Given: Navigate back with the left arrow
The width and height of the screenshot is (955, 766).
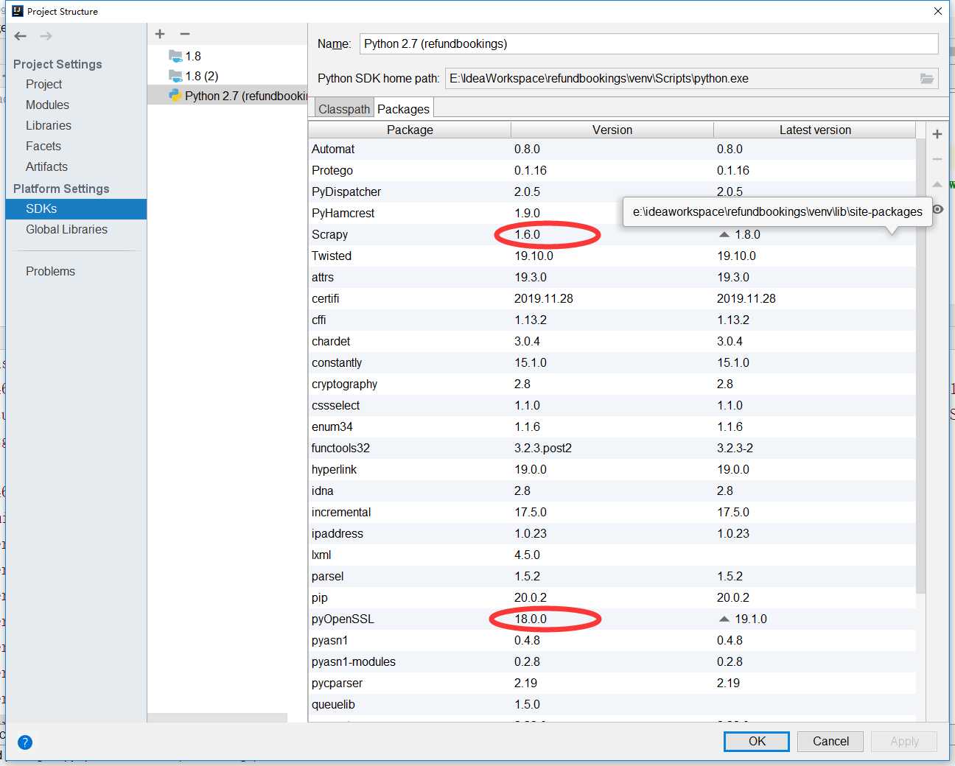Looking at the screenshot, I should tap(21, 36).
